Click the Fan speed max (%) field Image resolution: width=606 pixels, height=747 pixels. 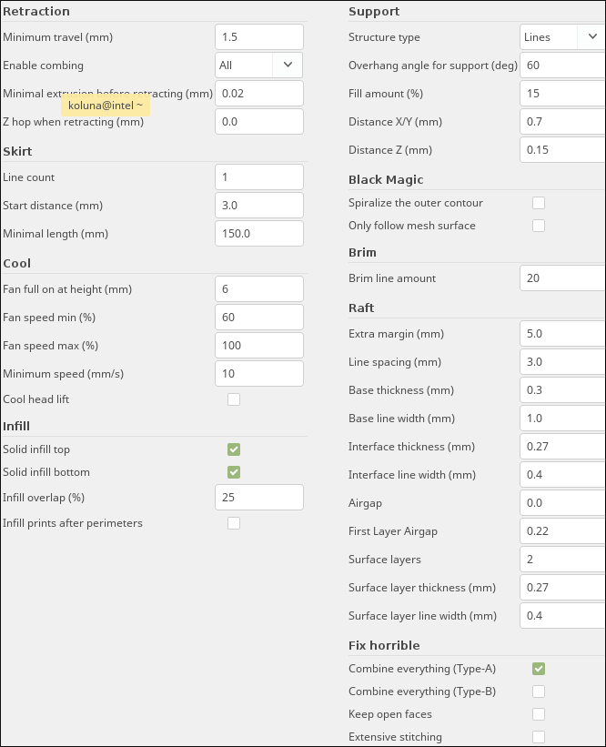click(x=259, y=346)
